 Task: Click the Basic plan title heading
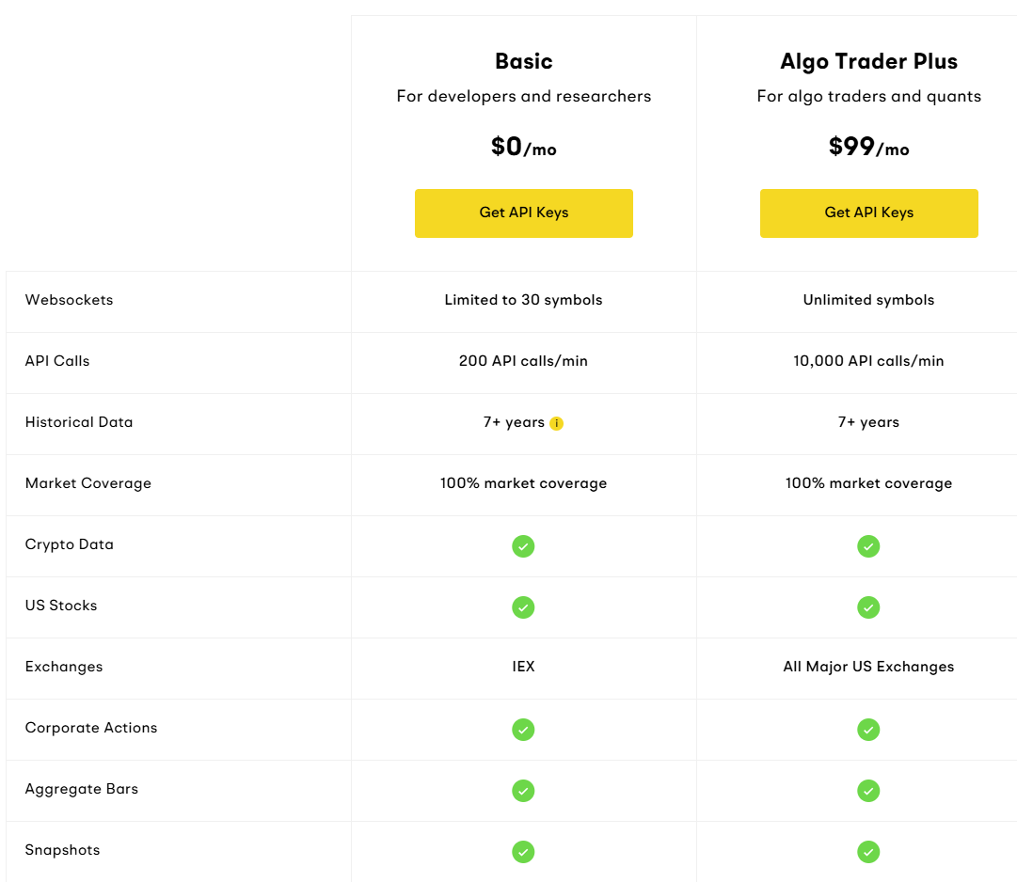tap(523, 61)
